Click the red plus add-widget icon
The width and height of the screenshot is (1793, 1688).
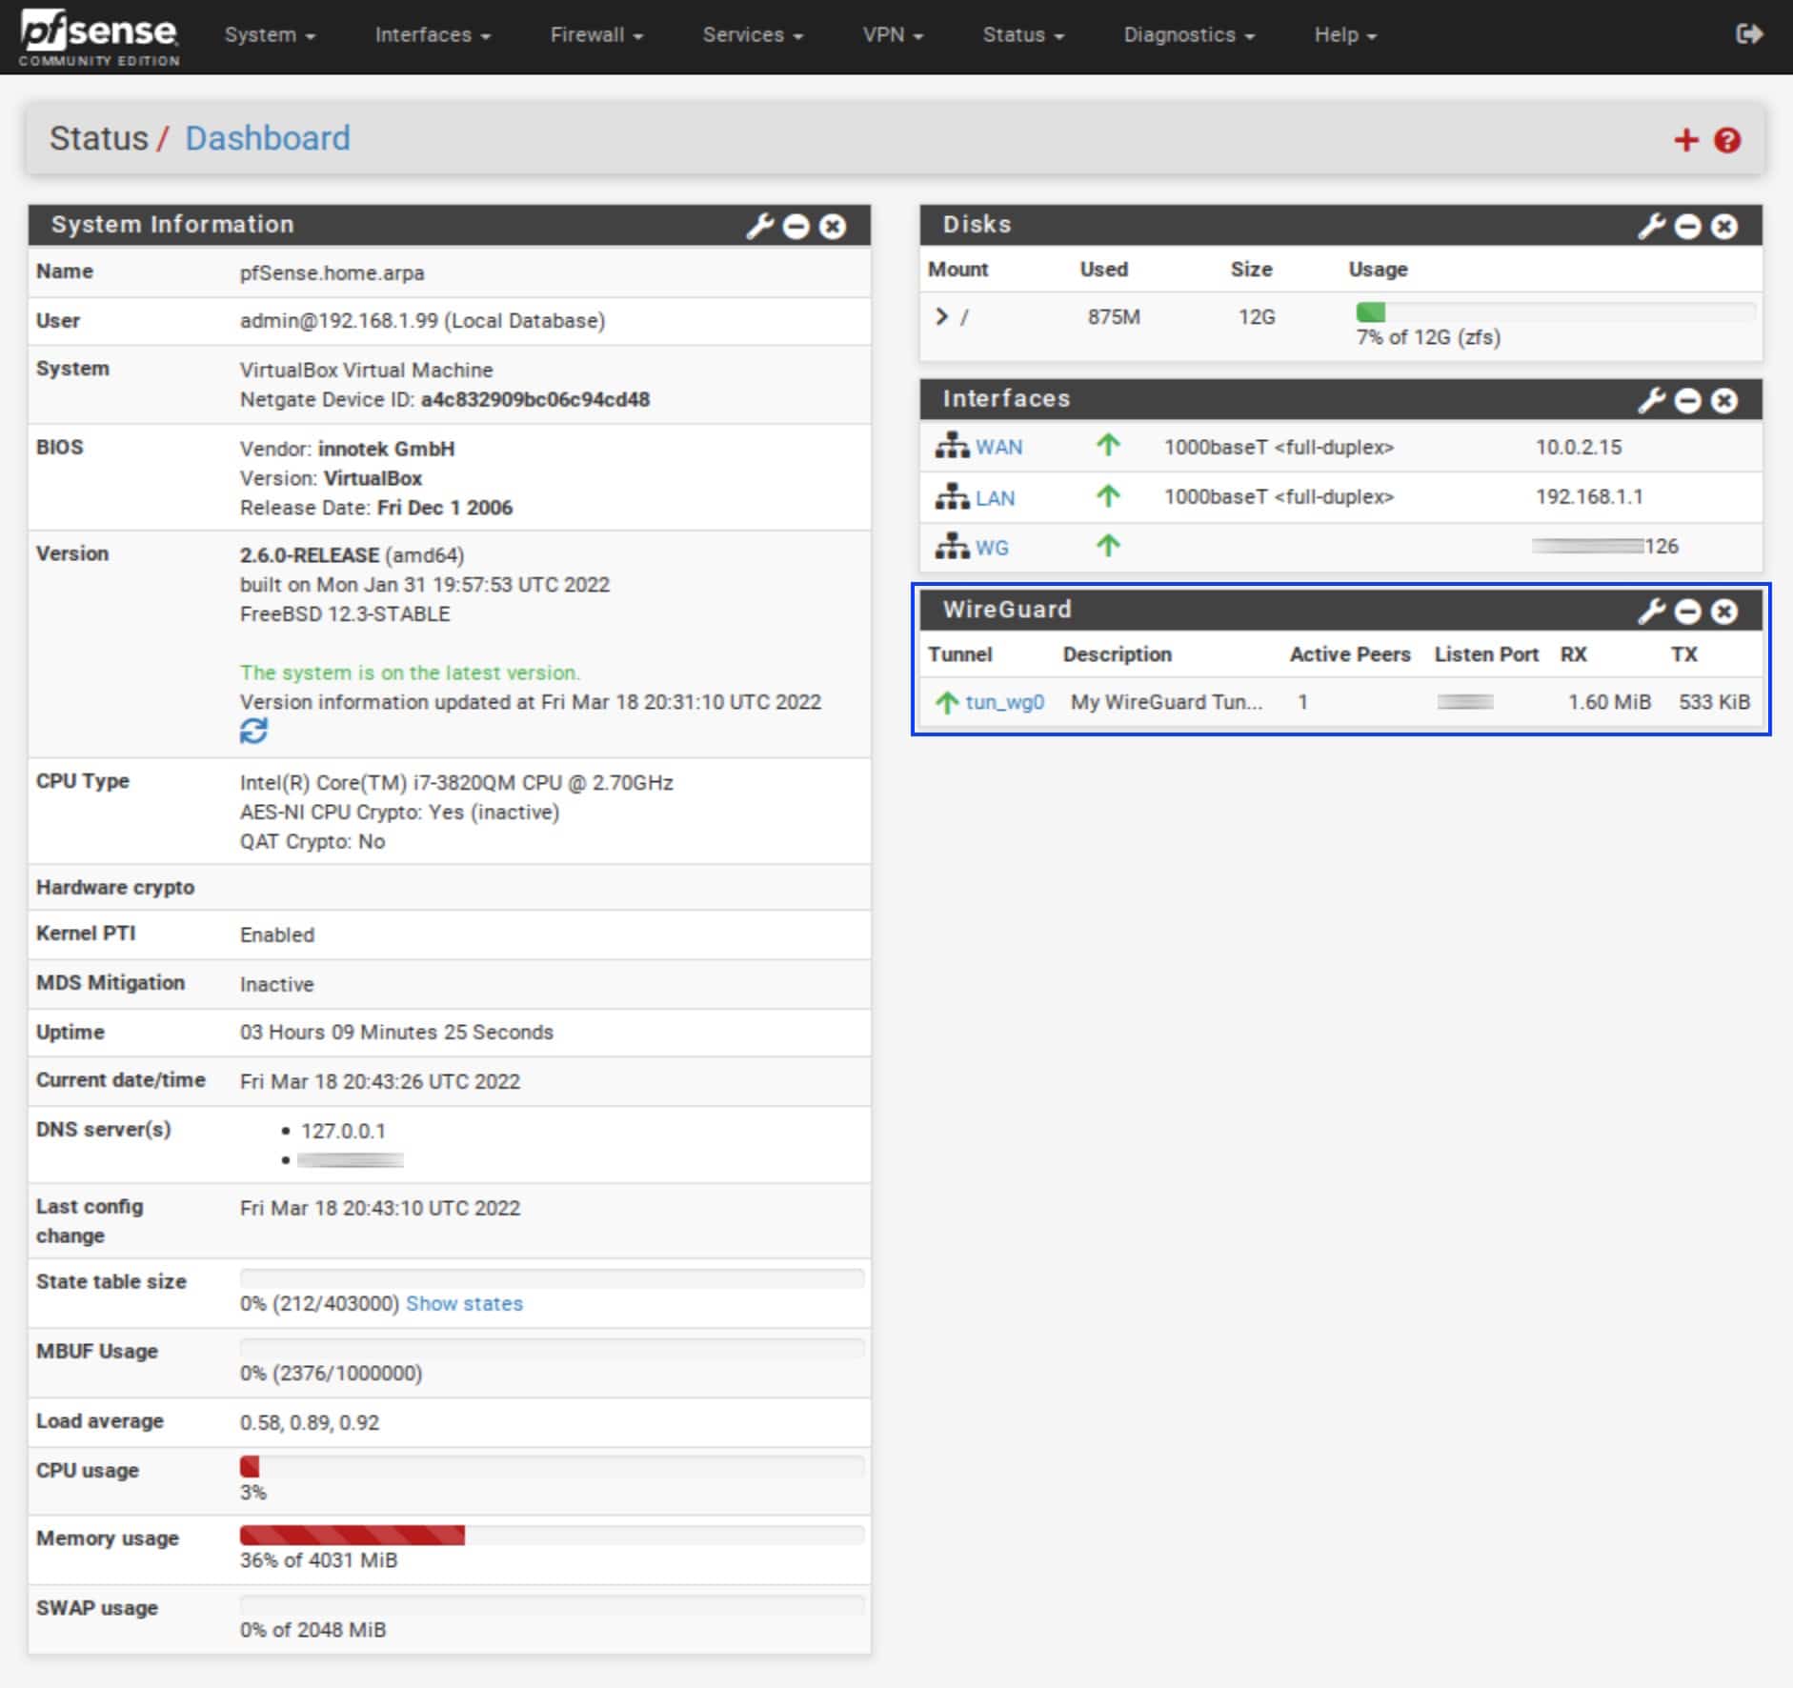click(x=1685, y=140)
